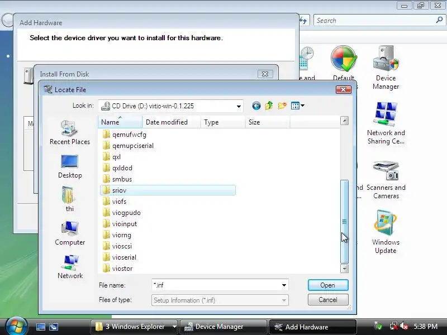The height and width of the screenshot is (335, 447).
Task: Select the qxl folder
Action: pos(112,157)
